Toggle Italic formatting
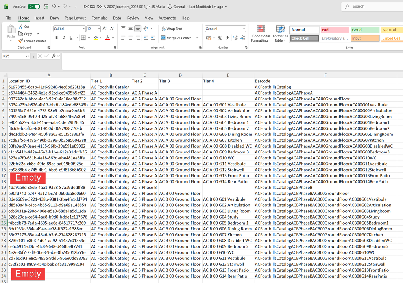 (x=64, y=38)
